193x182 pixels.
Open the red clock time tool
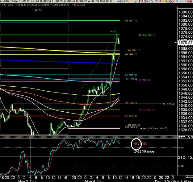coord(144,1)
